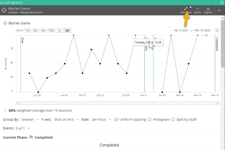Image resolution: width=225 pixels, height=150 pixels.
Task: Enable the Split by Staff checkbox
Action: pos(173,120)
